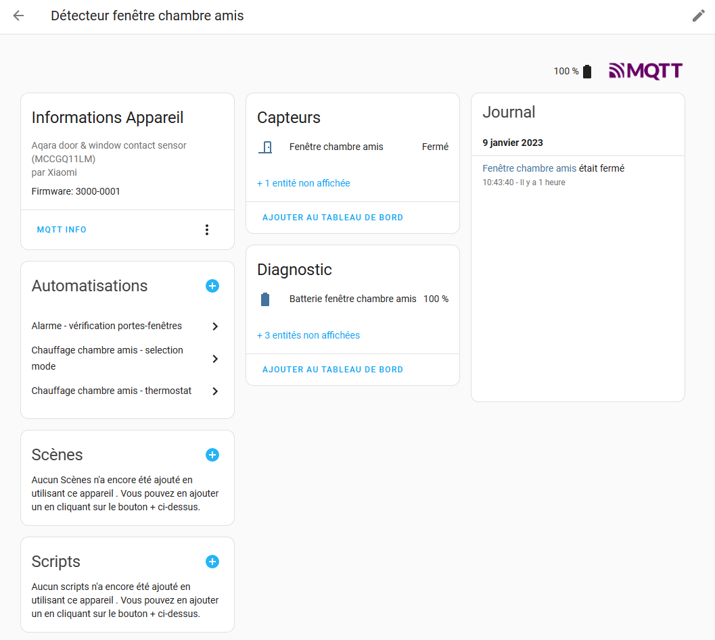Click the header battery icon
Screen dimensions: 715x640
[x=587, y=72]
